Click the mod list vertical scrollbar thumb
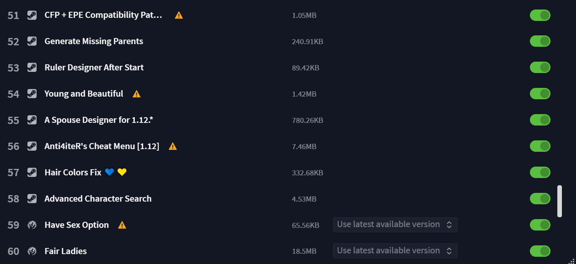576x264 pixels. pos(560,201)
